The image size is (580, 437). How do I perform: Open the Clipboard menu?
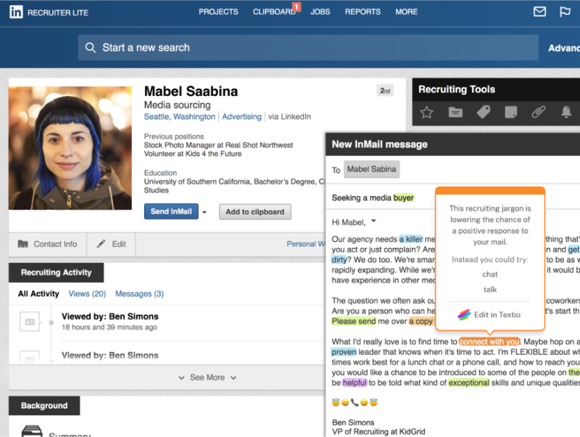point(274,12)
